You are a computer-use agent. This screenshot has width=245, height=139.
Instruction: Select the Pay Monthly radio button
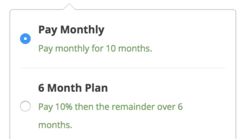click(x=25, y=39)
